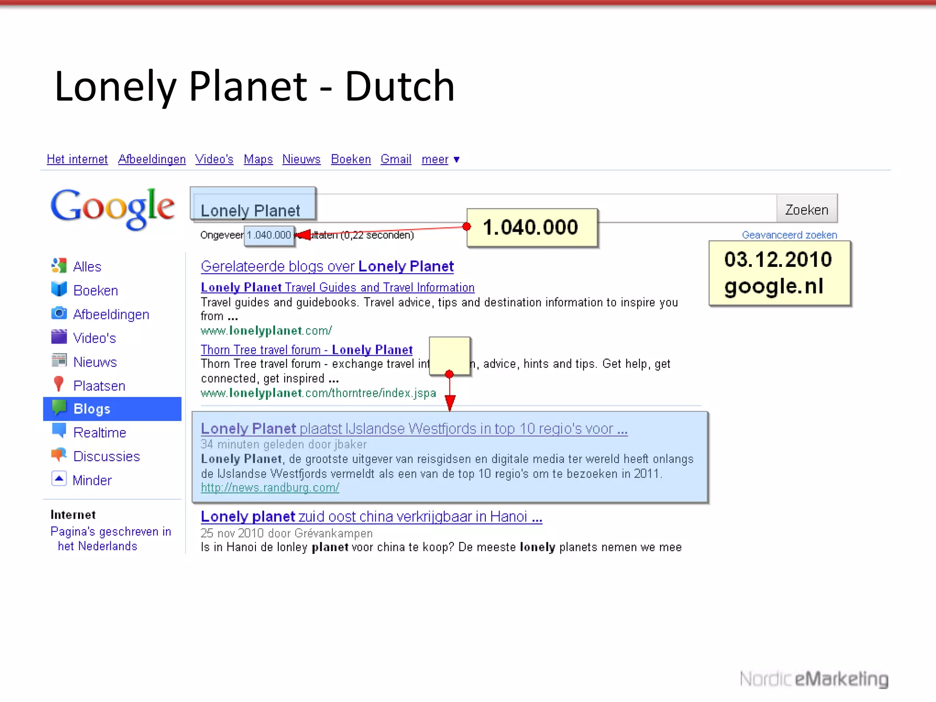This screenshot has height=702, width=936.
Task: Open the news.randburg.com URL link
Action: point(270,488)
